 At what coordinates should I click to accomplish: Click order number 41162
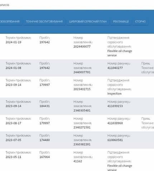coord(78,161)
